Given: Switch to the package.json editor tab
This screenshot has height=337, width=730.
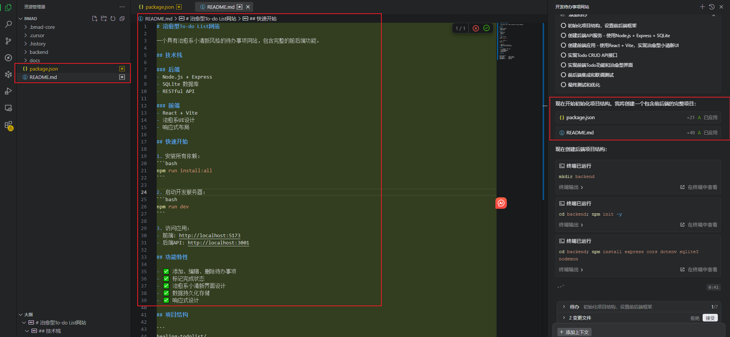Looking at the screenshot, I should click(x=160, y=7).
